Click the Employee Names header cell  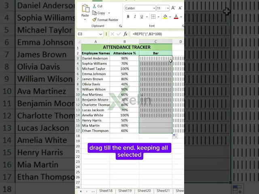click(96, 53)
